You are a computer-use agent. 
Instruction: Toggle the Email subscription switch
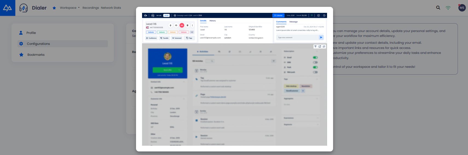(315, 57)
